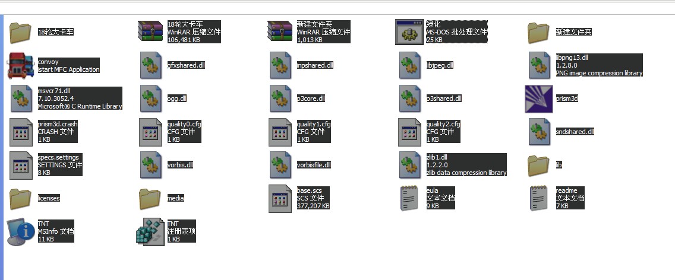
Task: Click the 'lib' folder name label
Action: 559,165
